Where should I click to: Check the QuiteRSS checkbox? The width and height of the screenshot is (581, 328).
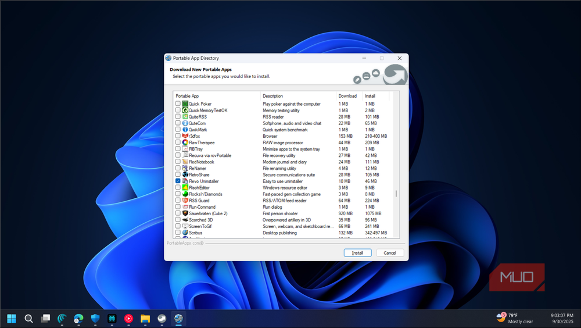(178, 116)
